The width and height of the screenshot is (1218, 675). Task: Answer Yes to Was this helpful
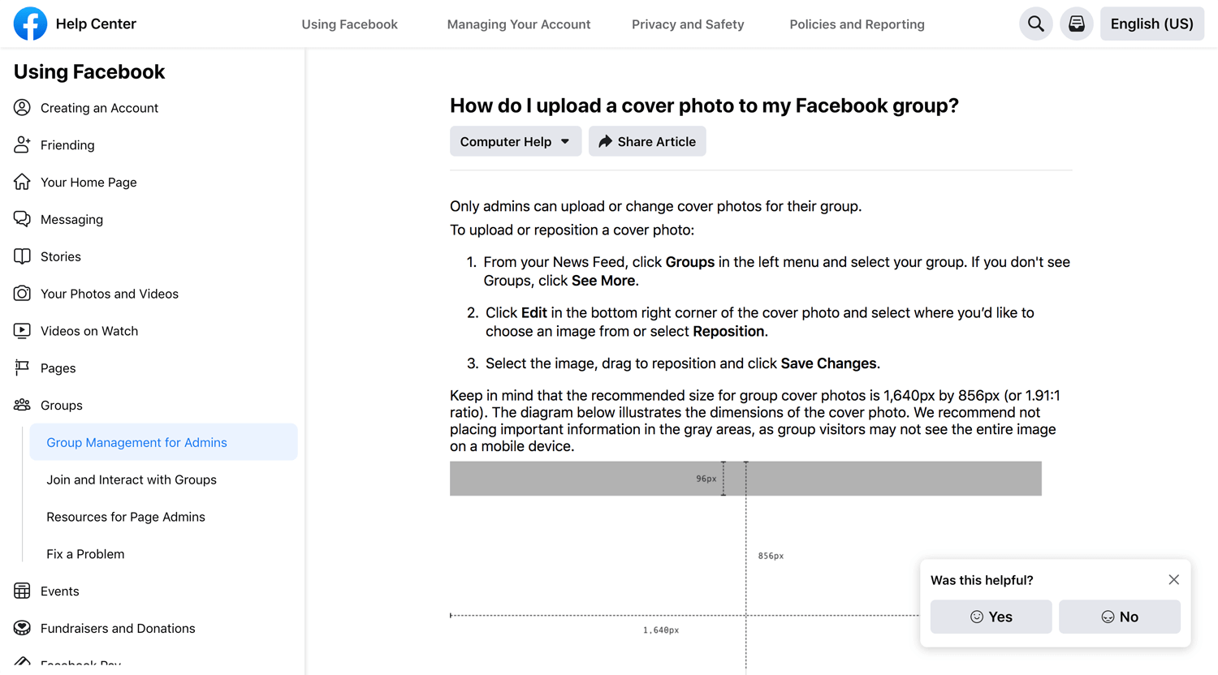(x=991, y=617)
